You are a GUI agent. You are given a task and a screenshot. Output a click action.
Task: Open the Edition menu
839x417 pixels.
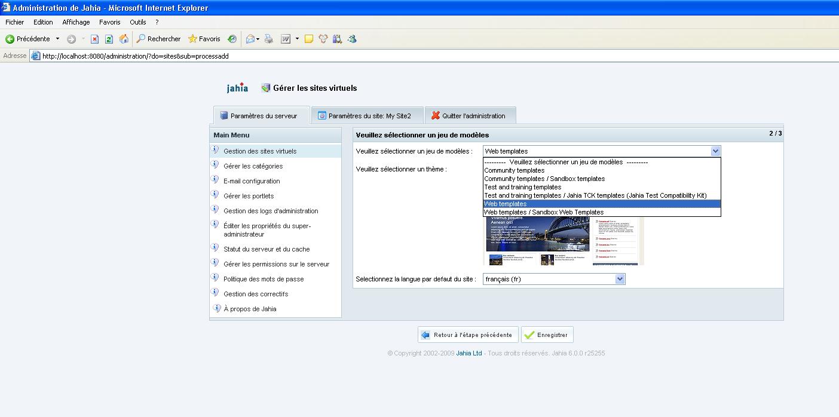(43, 22)
